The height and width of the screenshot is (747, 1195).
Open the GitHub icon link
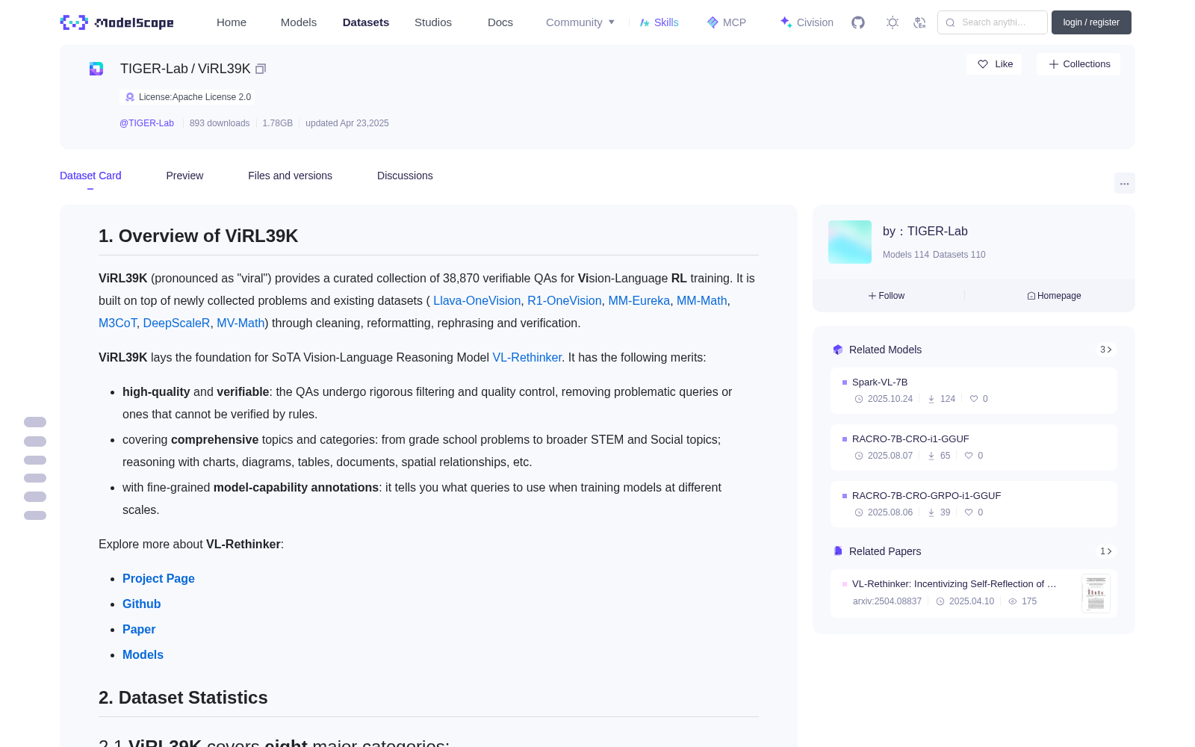point(858,22)
